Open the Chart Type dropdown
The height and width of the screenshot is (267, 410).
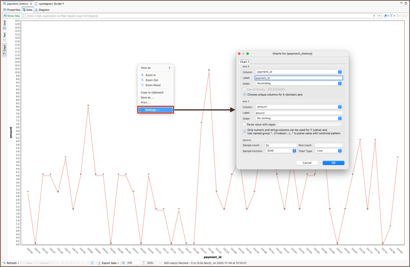click(329, 151)
